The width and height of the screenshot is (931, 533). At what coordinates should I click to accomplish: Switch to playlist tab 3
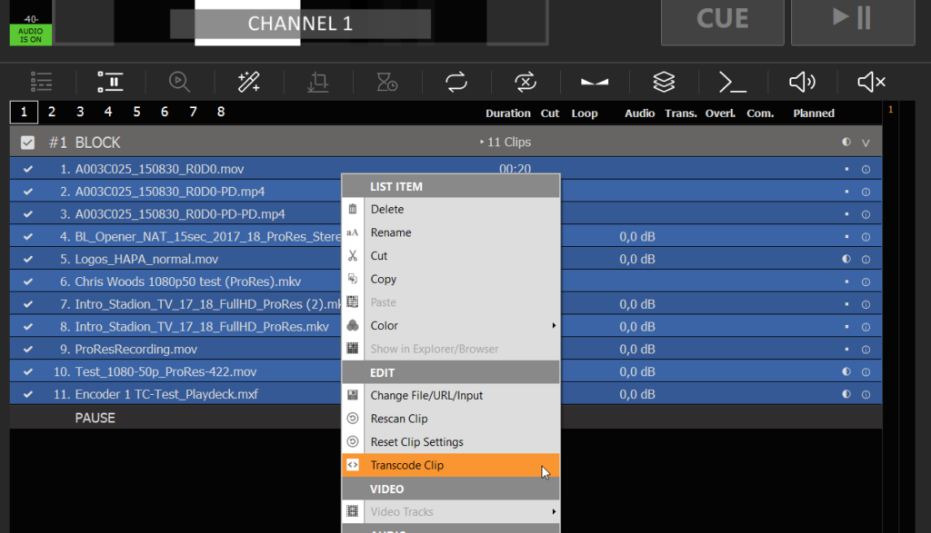pyautogui.click(x=80, y=111)
